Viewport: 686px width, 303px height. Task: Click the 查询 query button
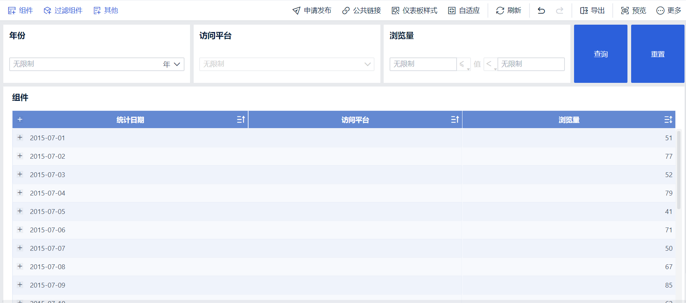601,54
